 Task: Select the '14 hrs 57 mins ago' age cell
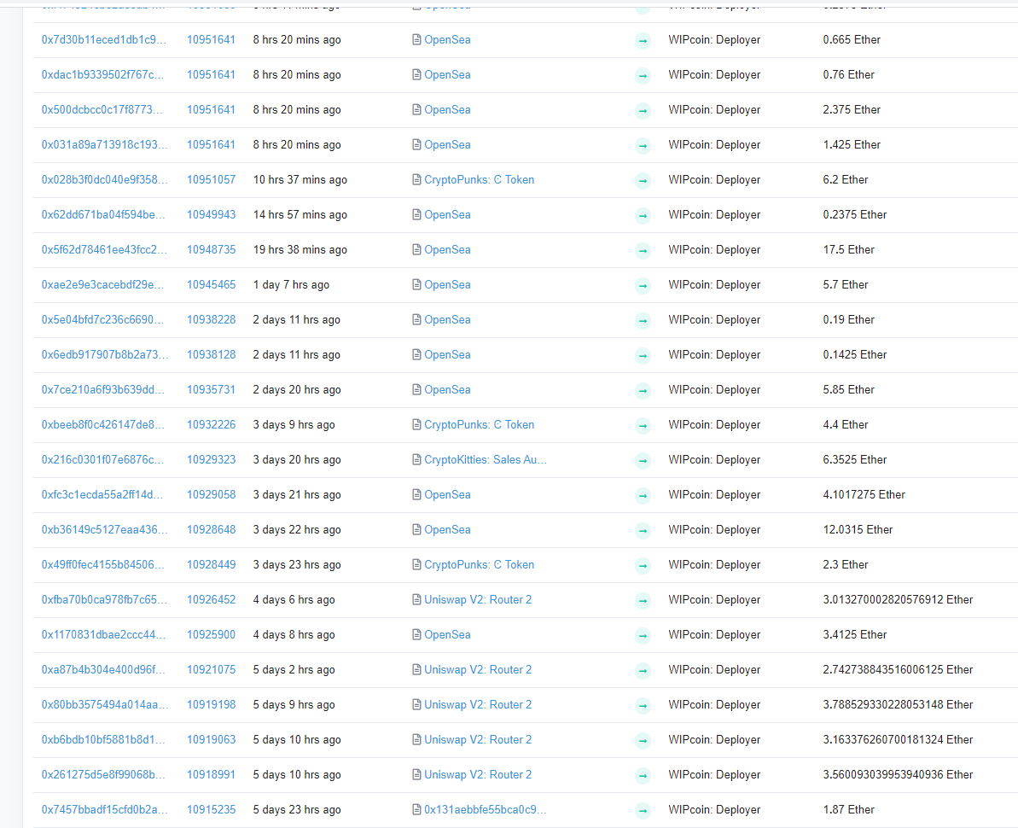click(x=300, y=215)
